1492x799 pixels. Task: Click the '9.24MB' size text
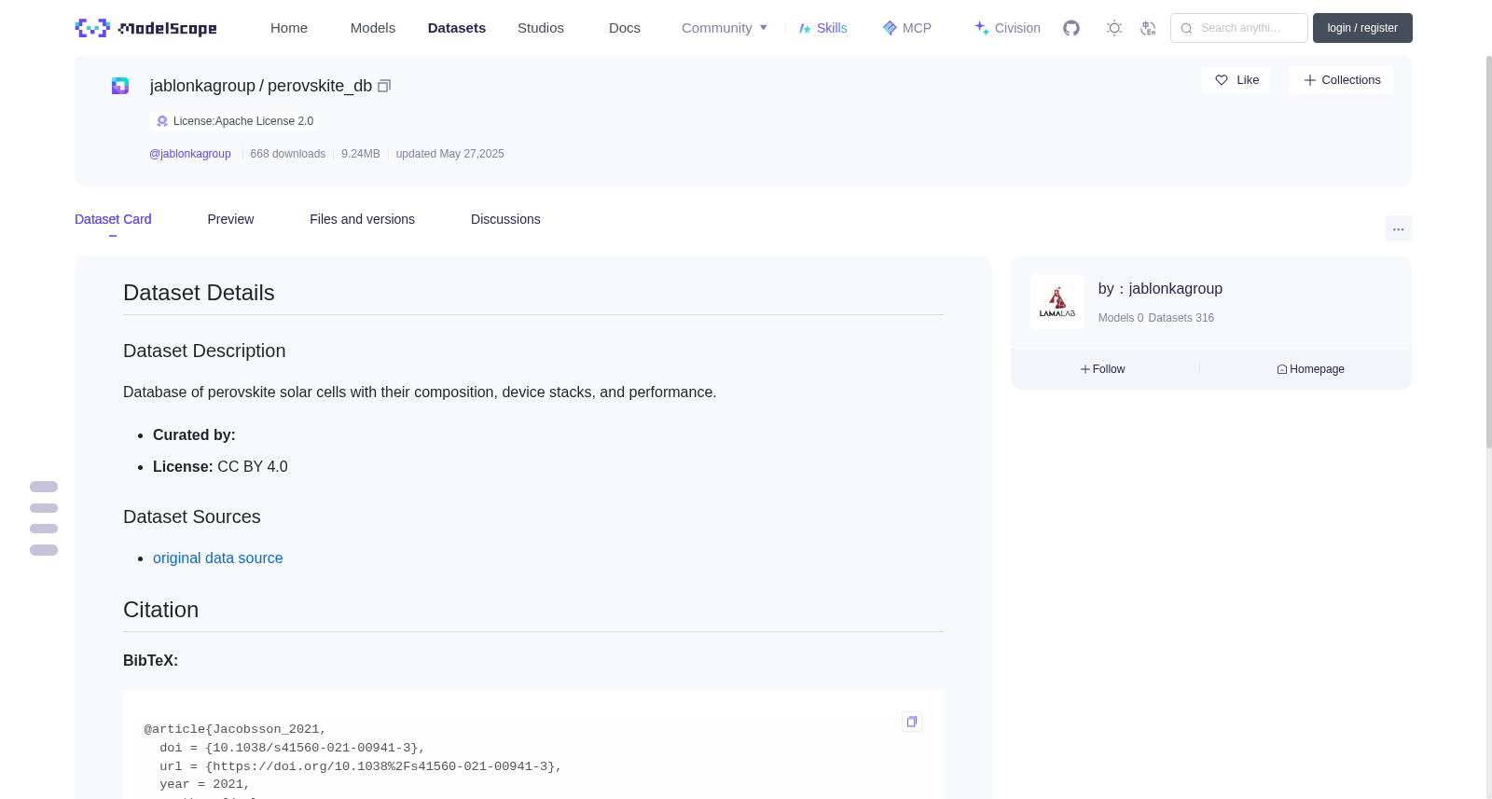click(361, 154)
